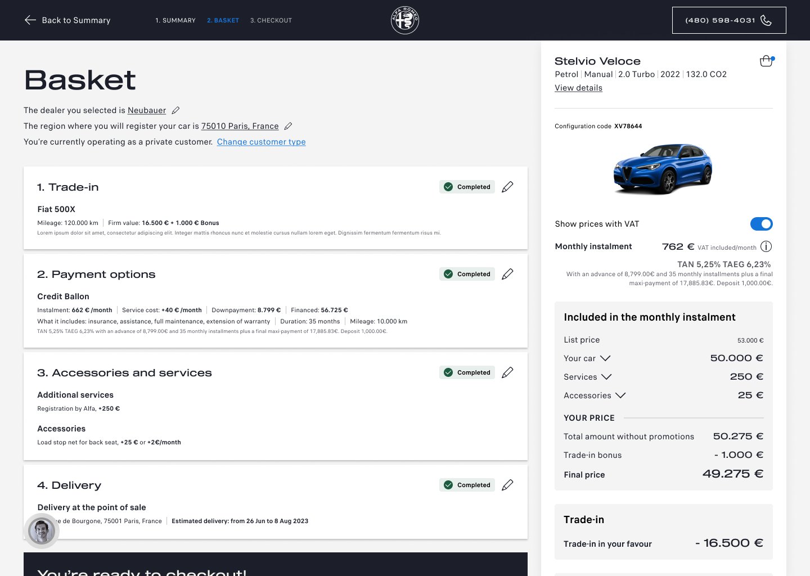The height and width of the screenshot is (576, 810).
Task: Edit the Trade-in section
Action: (x=507, y=187)
